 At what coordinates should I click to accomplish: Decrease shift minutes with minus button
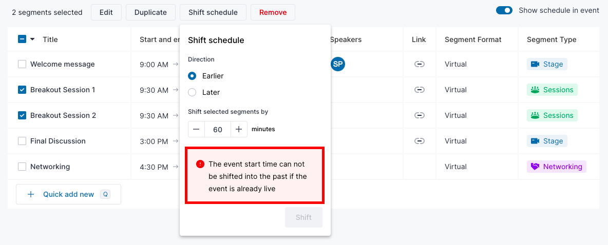(x=196, y=129)
